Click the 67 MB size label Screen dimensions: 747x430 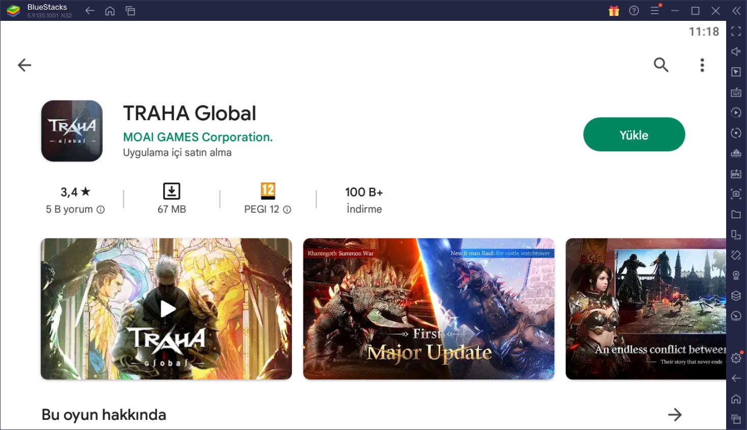172,209
